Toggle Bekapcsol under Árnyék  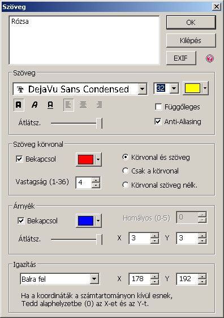pyautogui.click(x=21, y=221)
